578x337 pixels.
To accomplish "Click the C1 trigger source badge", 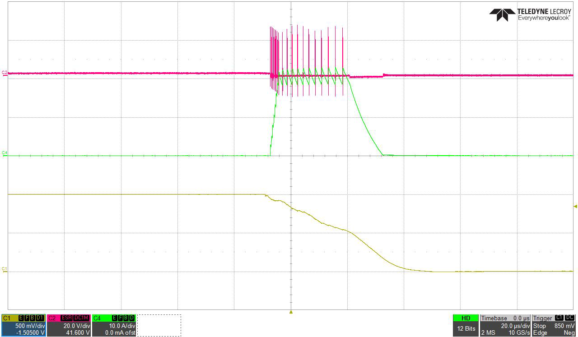I will click(x=560, y=318).
